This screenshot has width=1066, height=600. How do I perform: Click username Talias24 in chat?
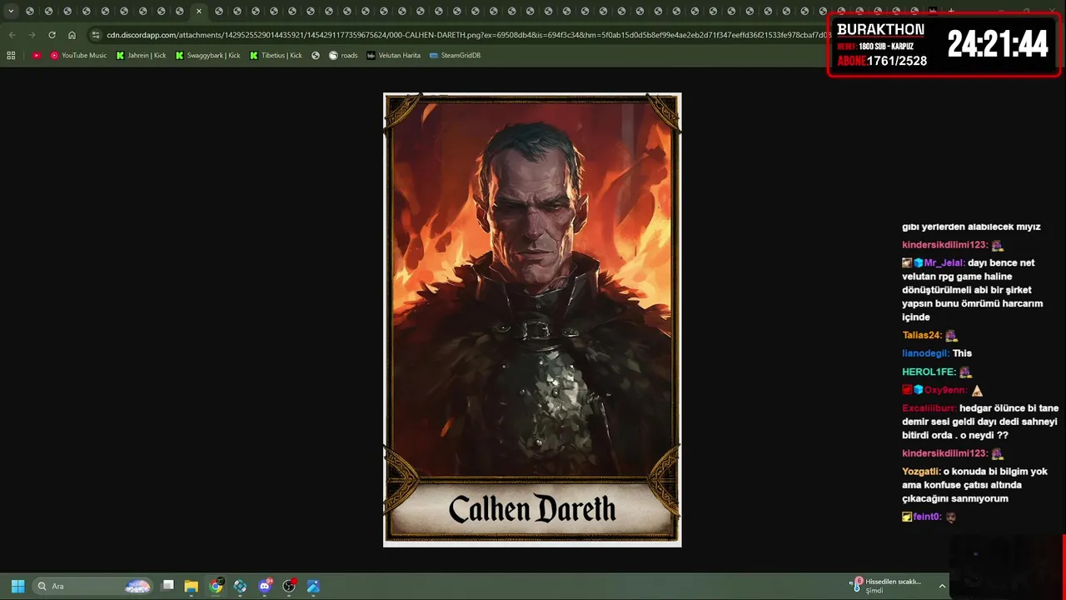(922, 335)
